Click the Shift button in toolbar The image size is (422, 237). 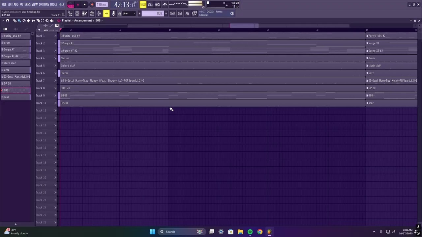tap(173, 13)
